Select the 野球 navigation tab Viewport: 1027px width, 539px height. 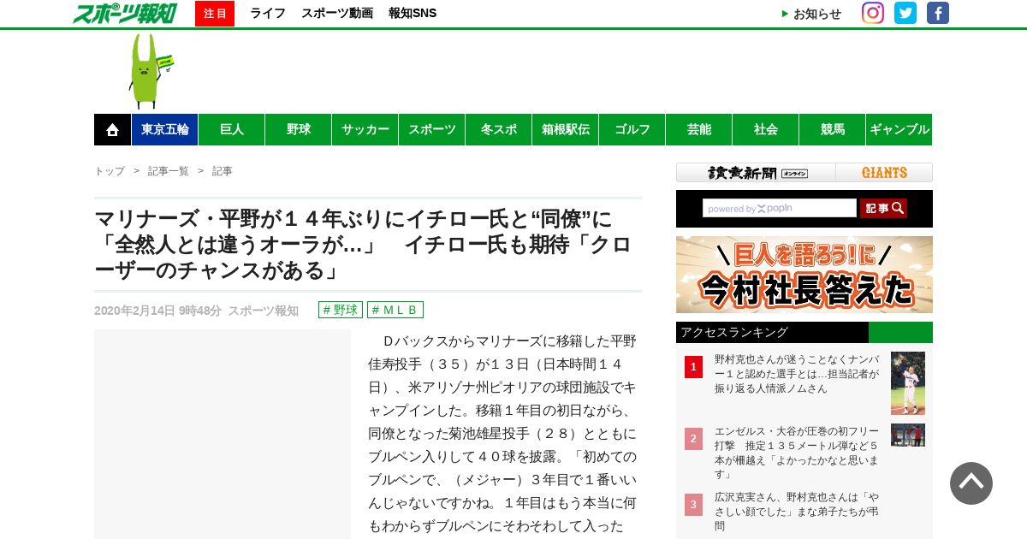click(299, 130)
